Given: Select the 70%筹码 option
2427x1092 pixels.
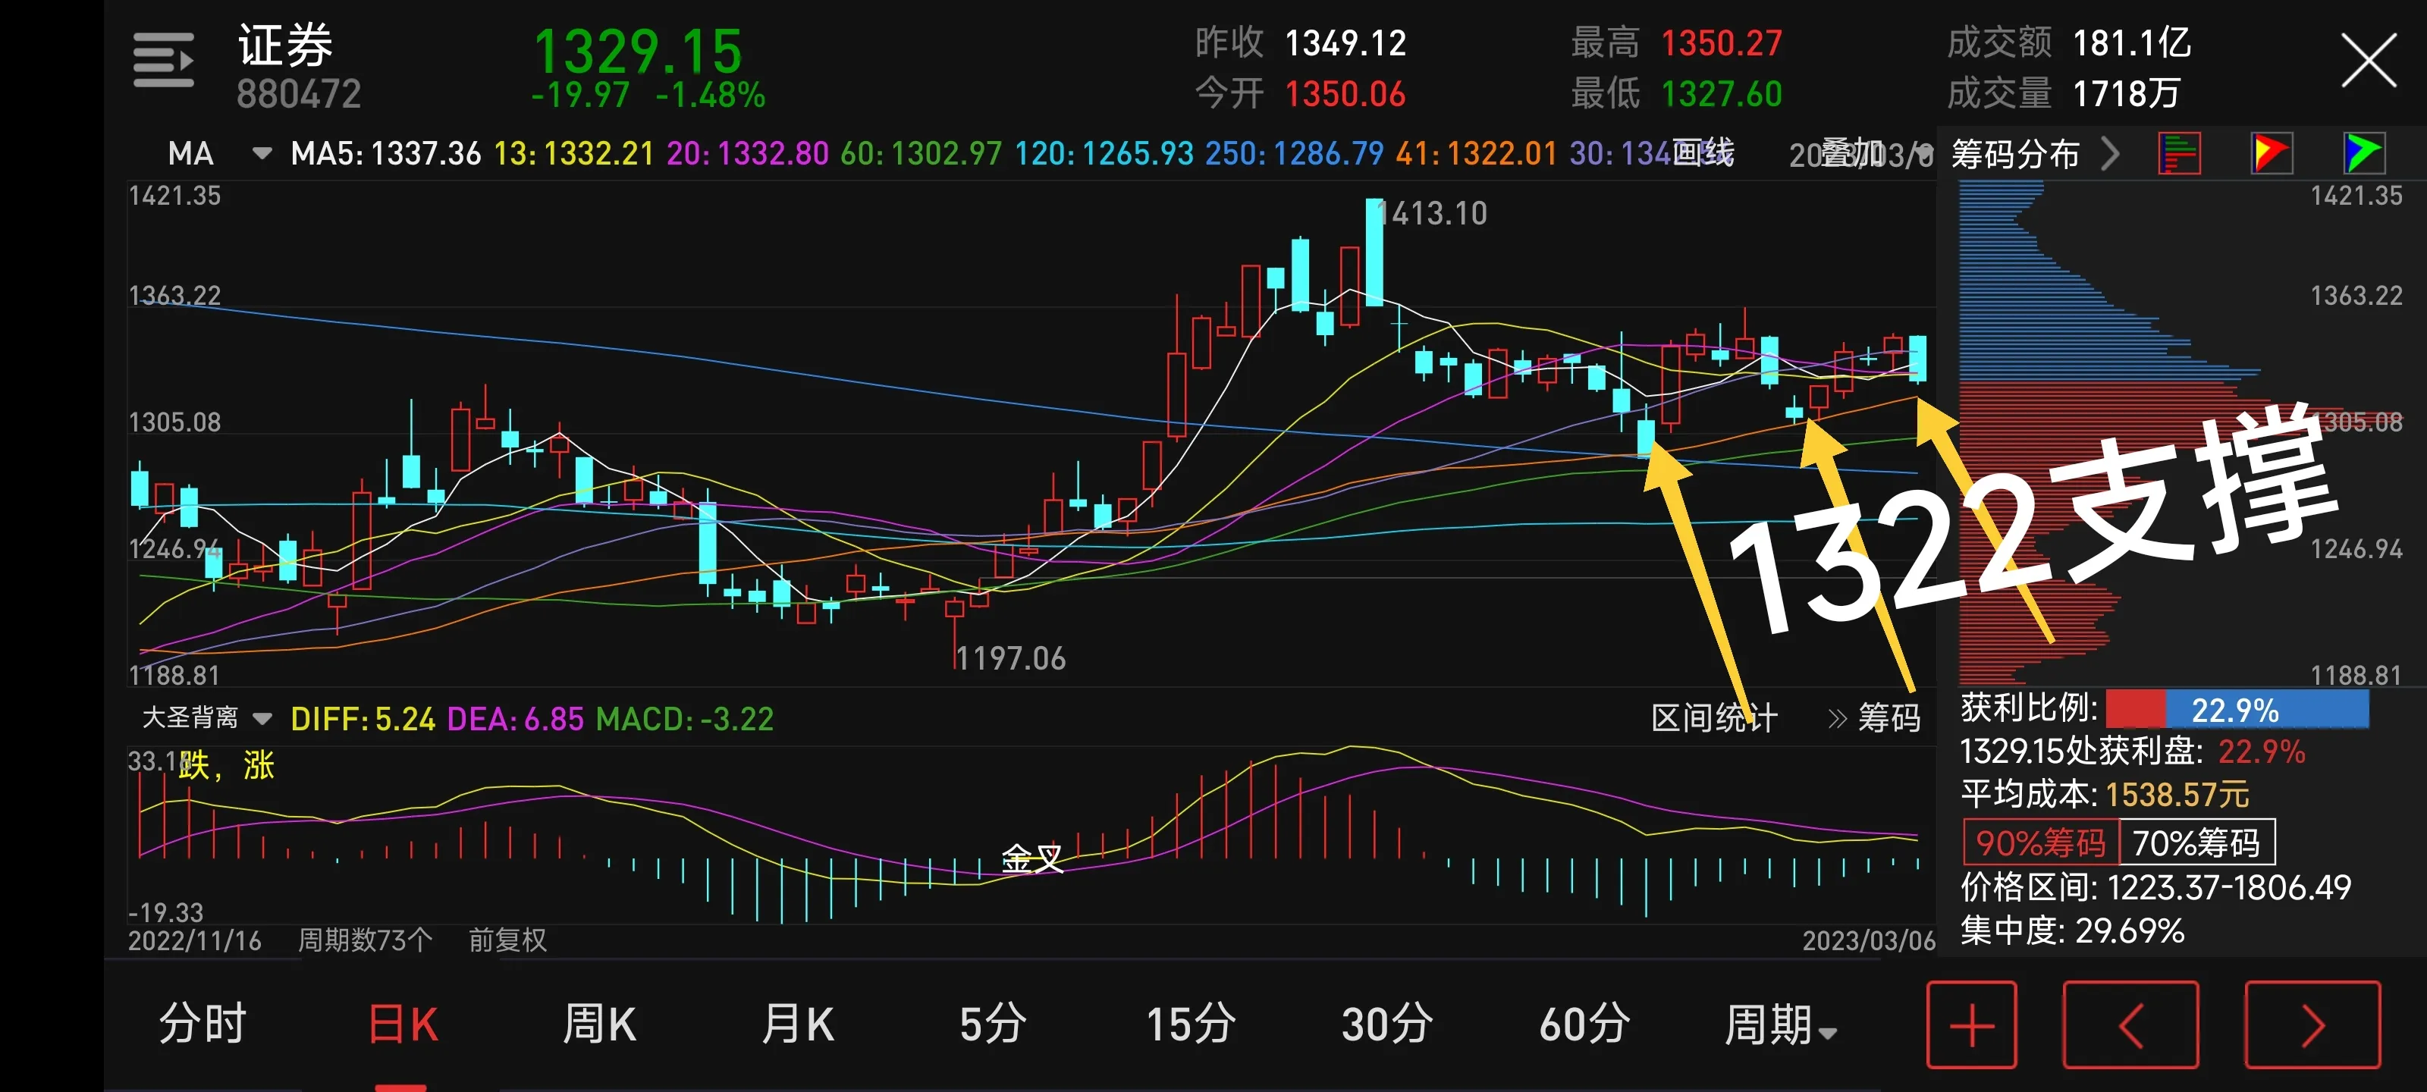Looking at the screenshot, I should (x=2197, y=843).
